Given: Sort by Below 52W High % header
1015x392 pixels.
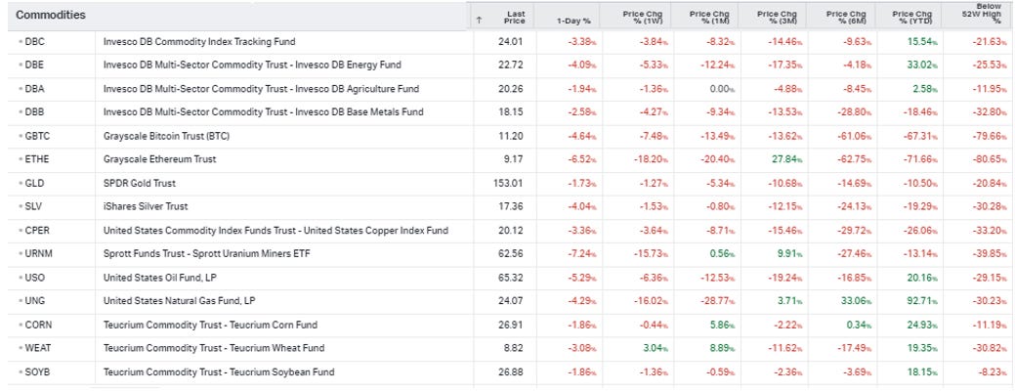Looking at the screenshot, I should 981,13.
